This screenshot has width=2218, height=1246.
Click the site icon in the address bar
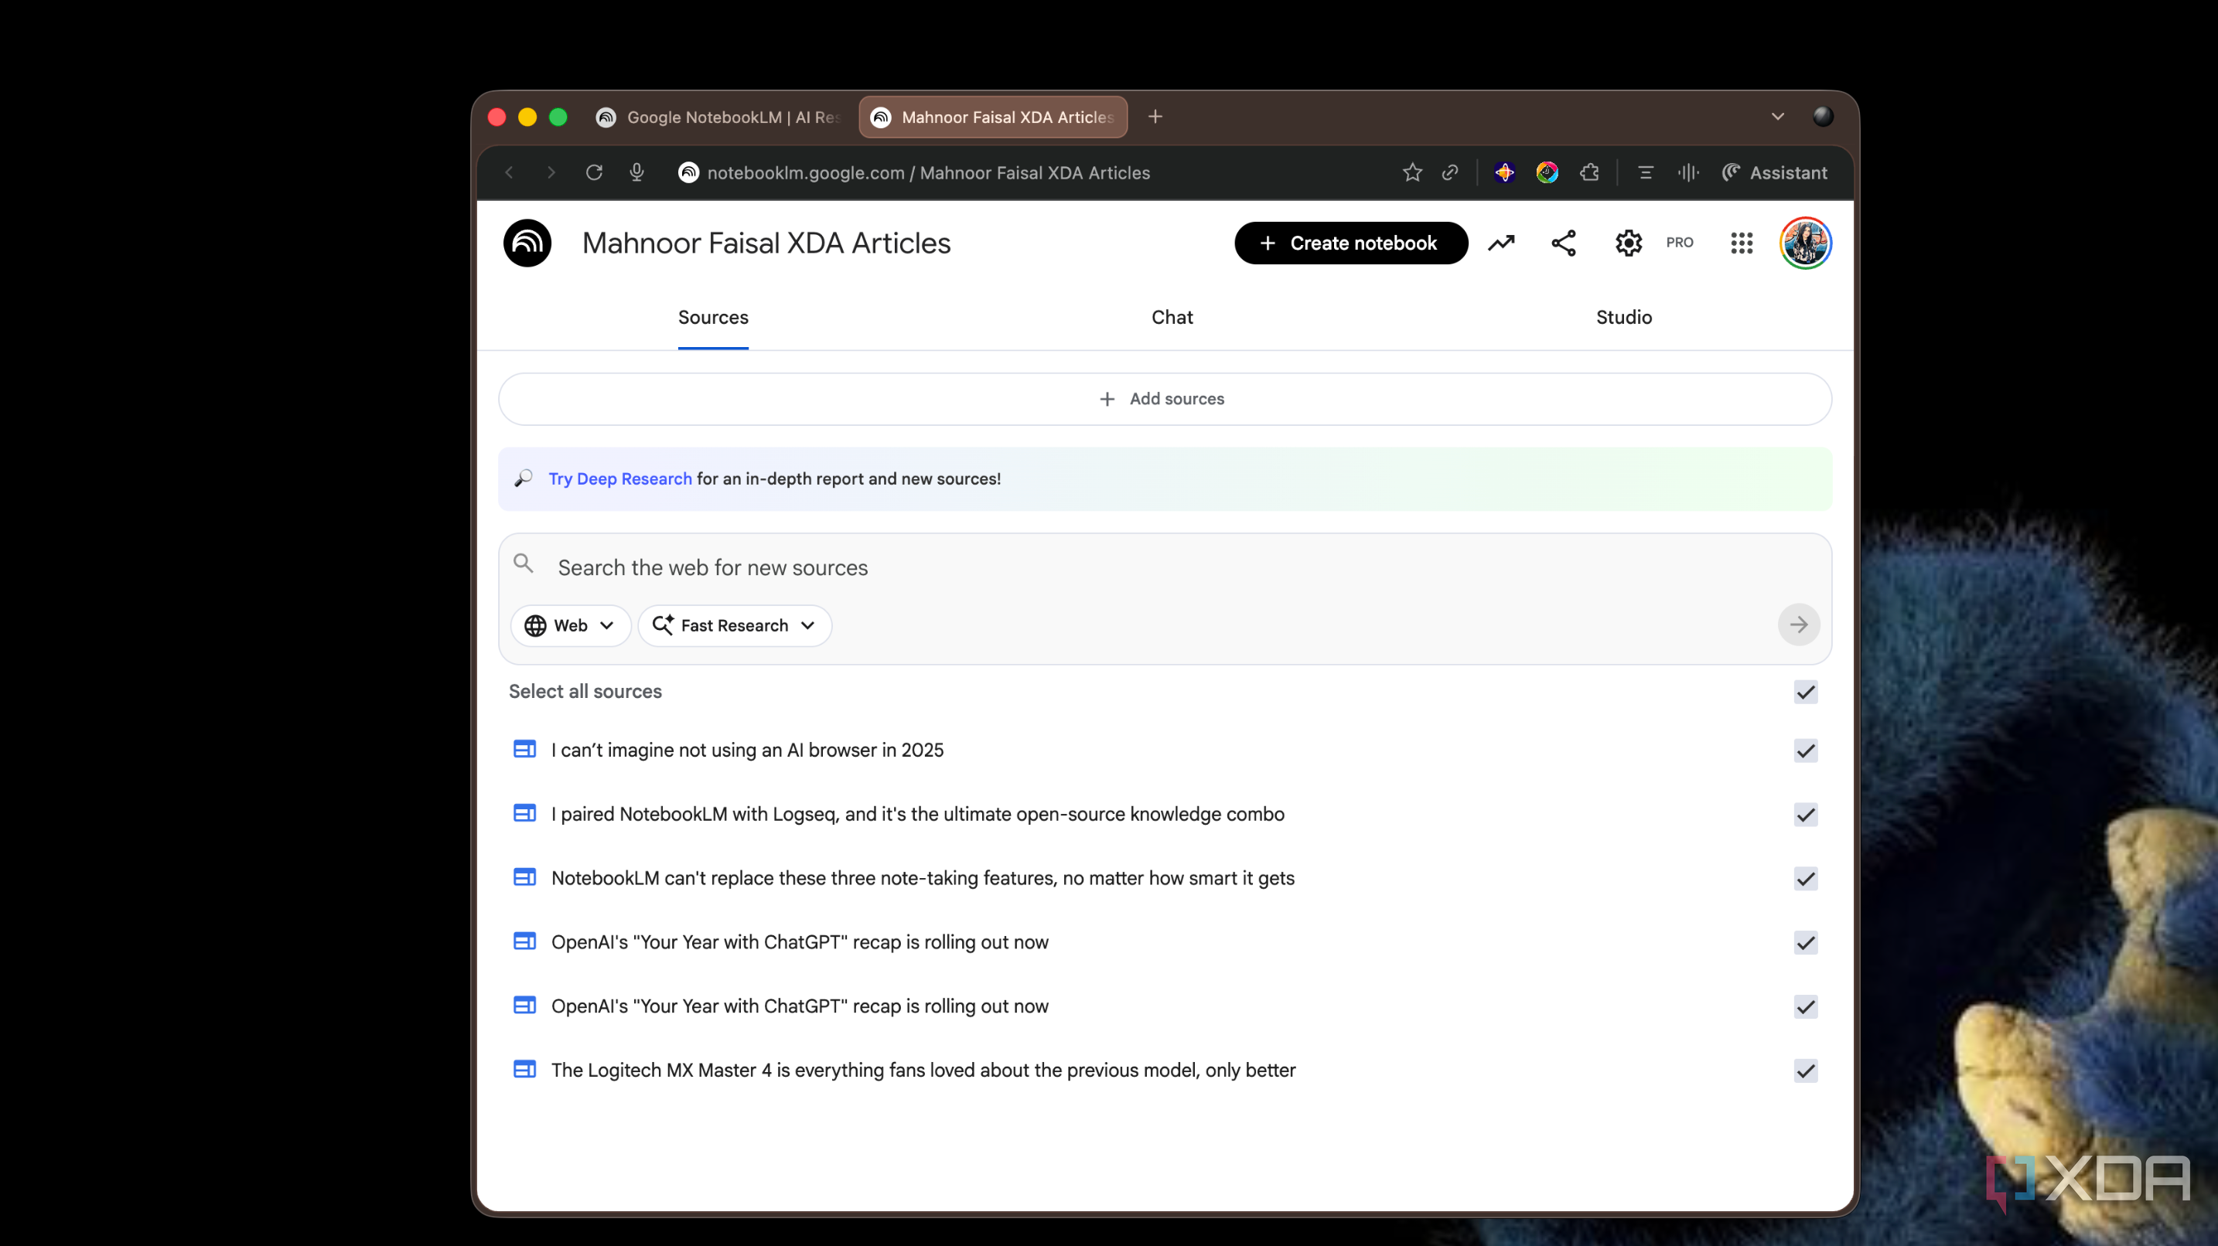688,173
